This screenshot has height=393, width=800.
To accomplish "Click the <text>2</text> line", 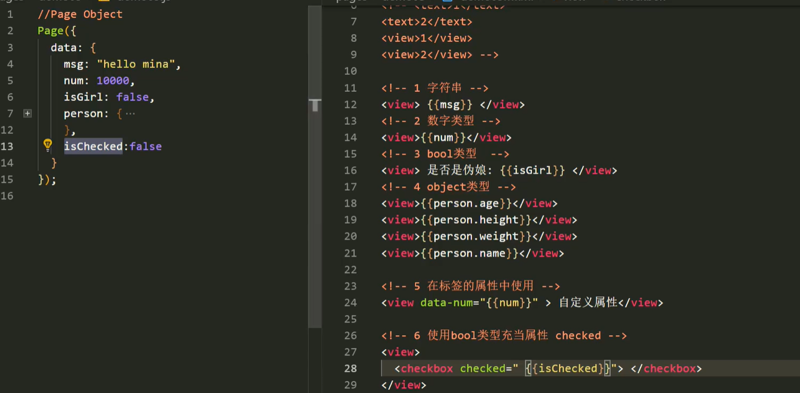I will tap(427, 21).
